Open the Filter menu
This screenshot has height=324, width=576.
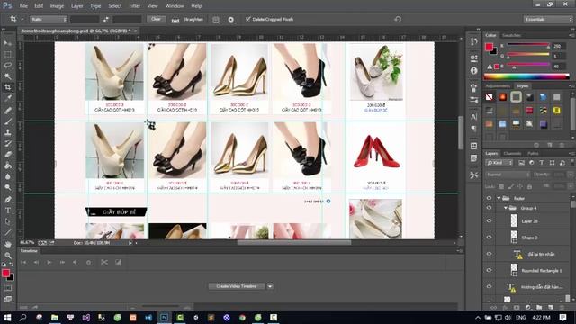click(x=134, y=6)
